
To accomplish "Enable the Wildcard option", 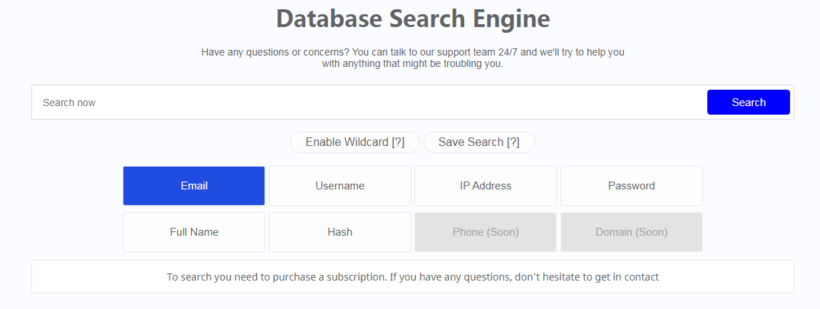I will pos(355,142).
